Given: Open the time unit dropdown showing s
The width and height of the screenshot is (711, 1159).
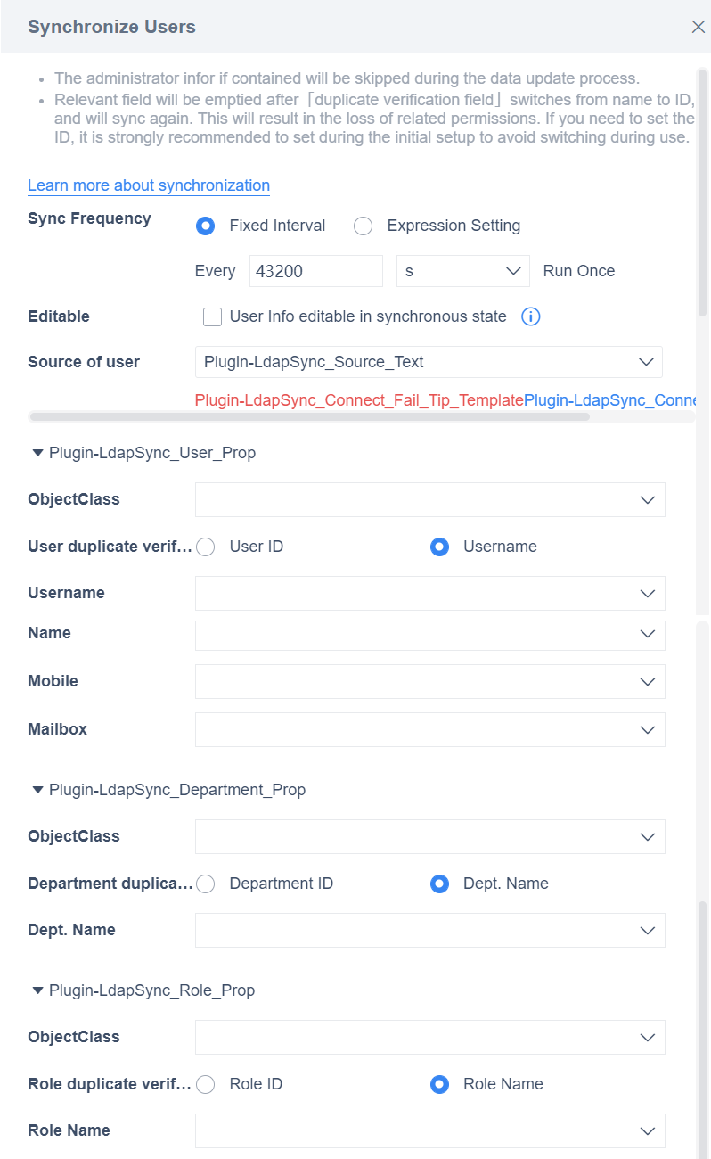Looking at the screenshot, I should (x=462, y=270).
